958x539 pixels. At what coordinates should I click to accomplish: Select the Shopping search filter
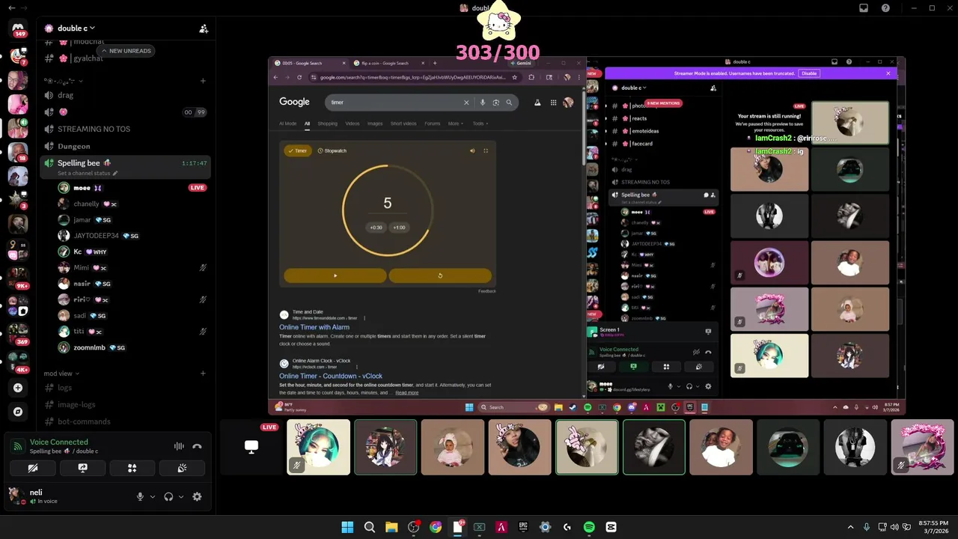coord(328,124)
